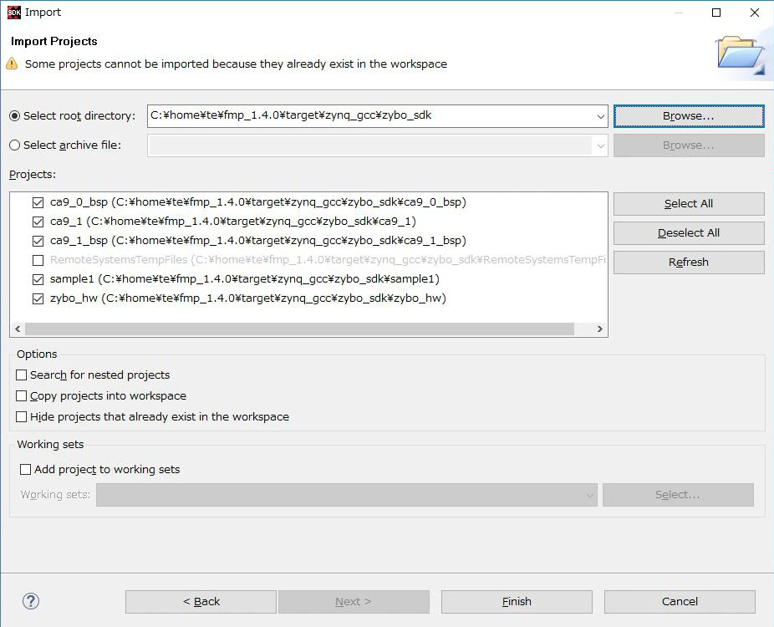Select the zybo_hw project entry text
The height and width of the screenshot is (627, 774).
(247, 298)
